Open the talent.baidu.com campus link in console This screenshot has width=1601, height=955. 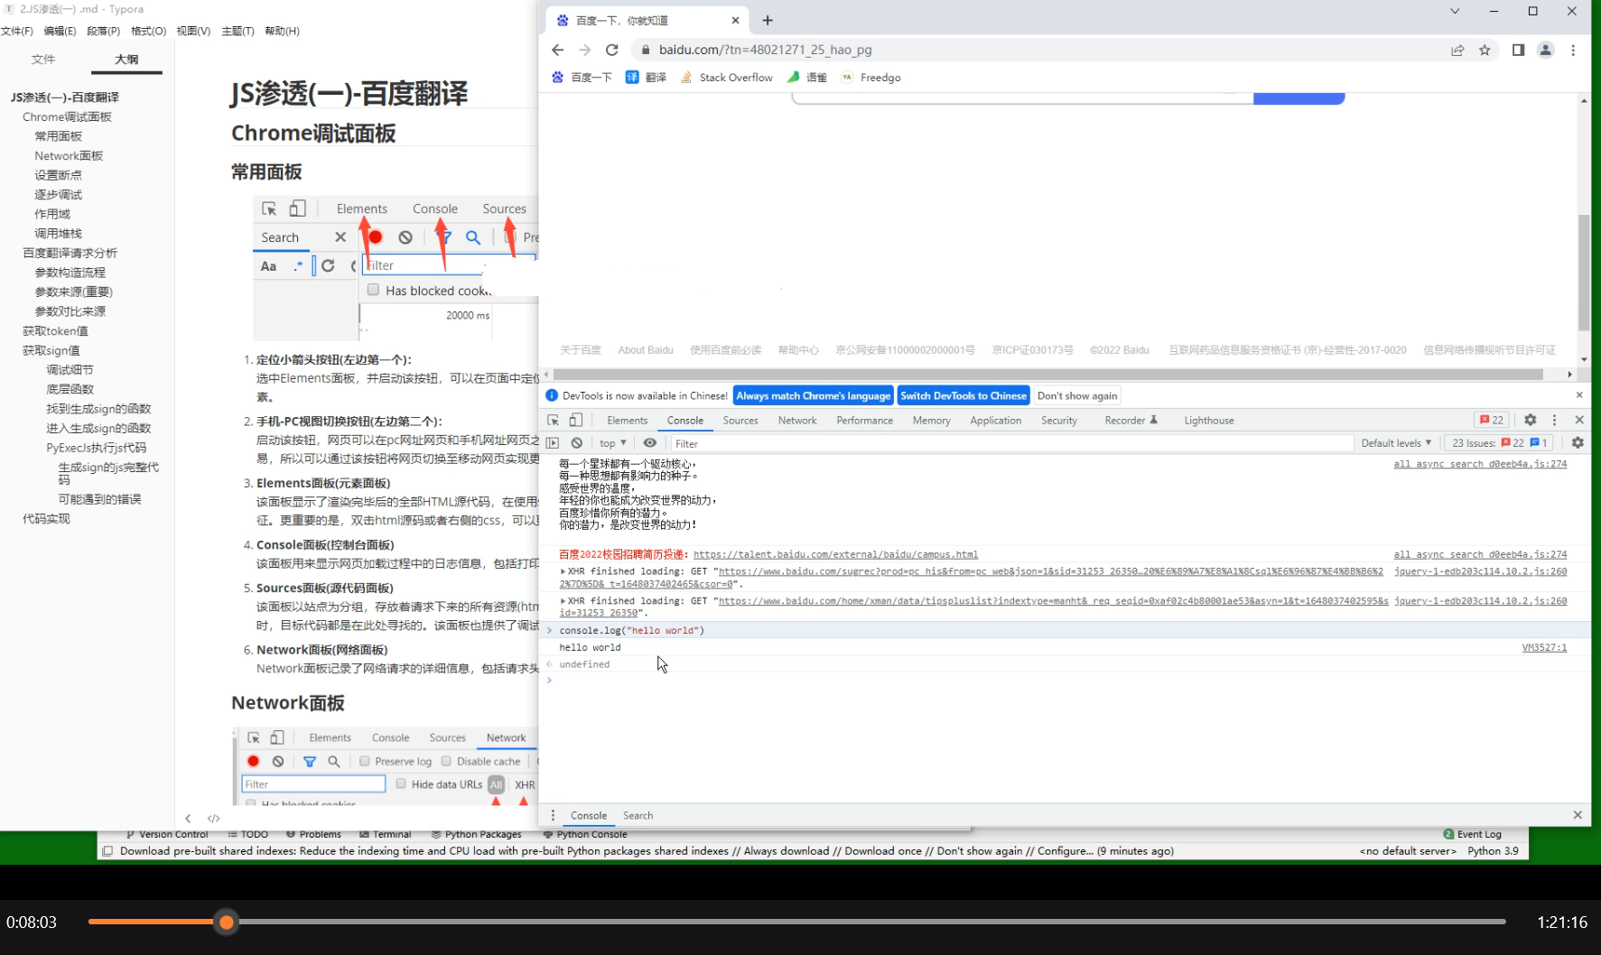point(835,554)
